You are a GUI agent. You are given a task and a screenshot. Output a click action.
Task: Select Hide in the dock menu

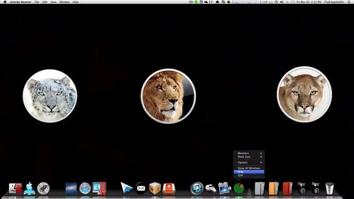(x=249, y=172)
